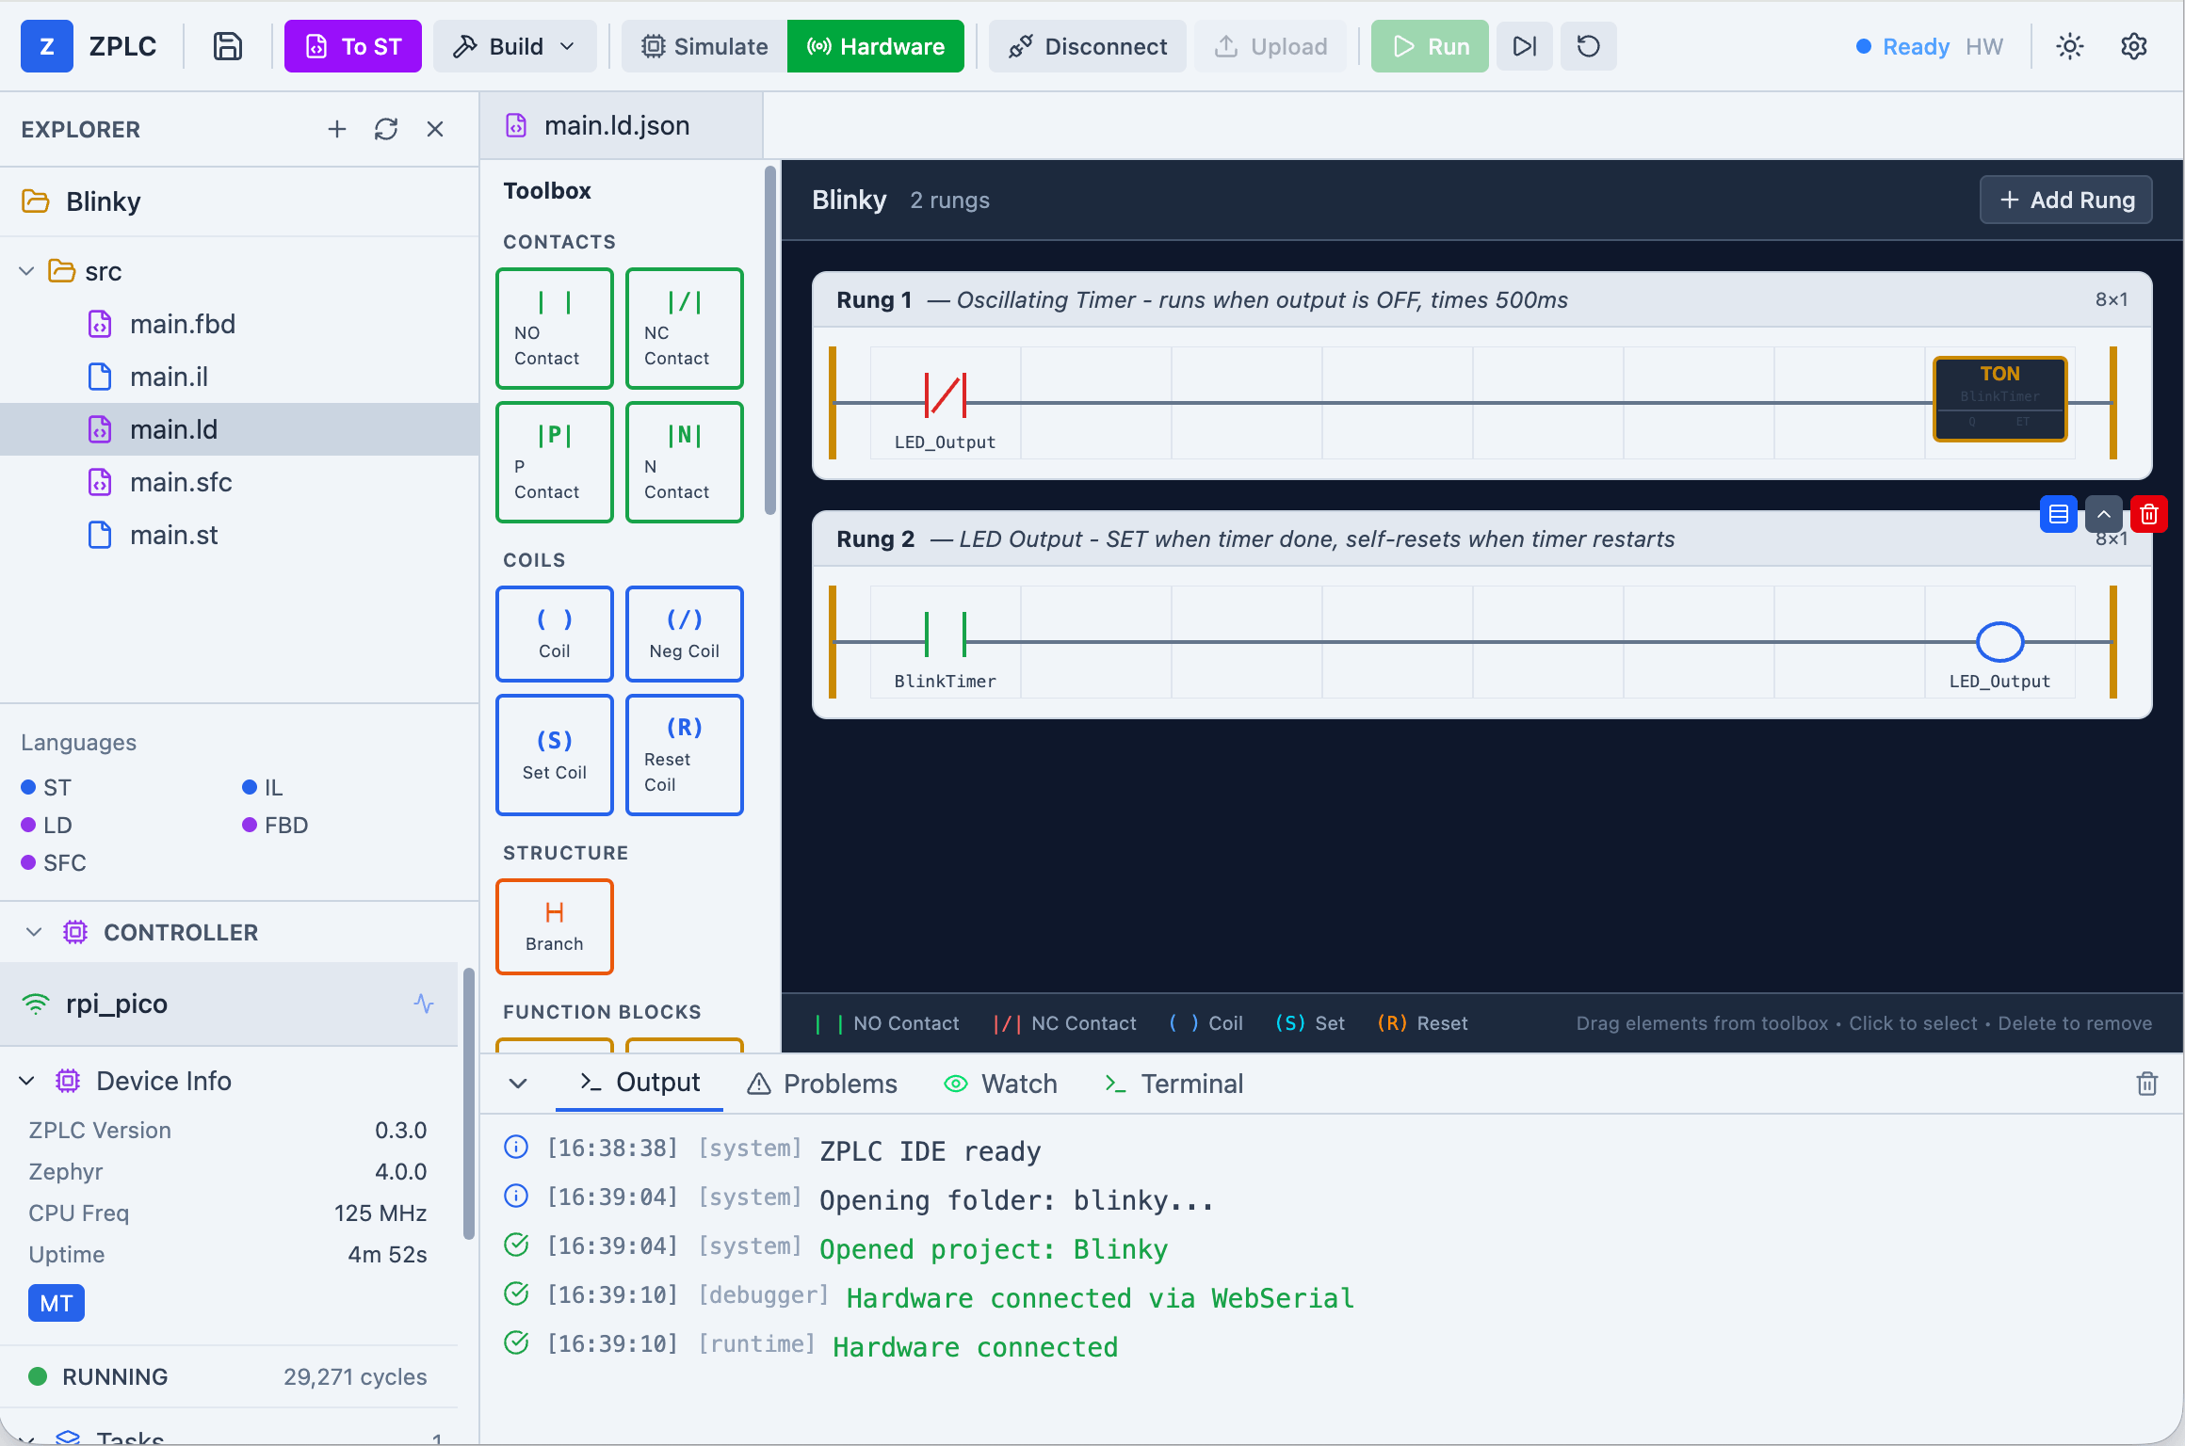This screenshot has height=1446, width=2185.
Task: Switch to the Watch tab
Action: [x=1000, y=1084]
